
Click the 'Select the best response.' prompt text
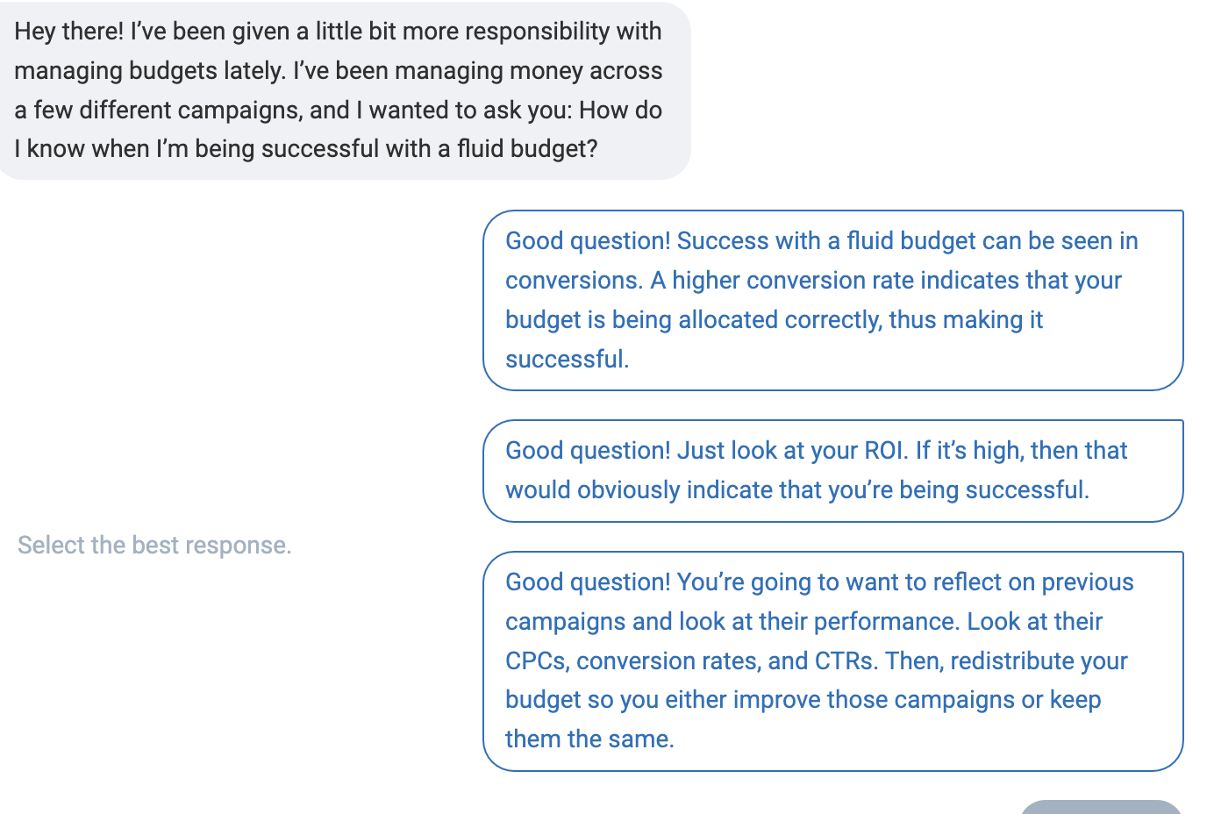click(154, 546)
